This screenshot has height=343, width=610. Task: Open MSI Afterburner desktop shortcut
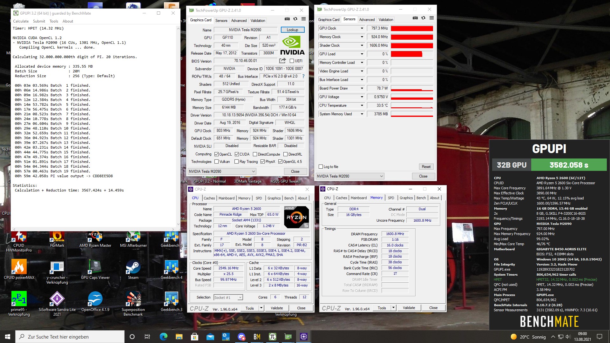(x=133, y=239)
